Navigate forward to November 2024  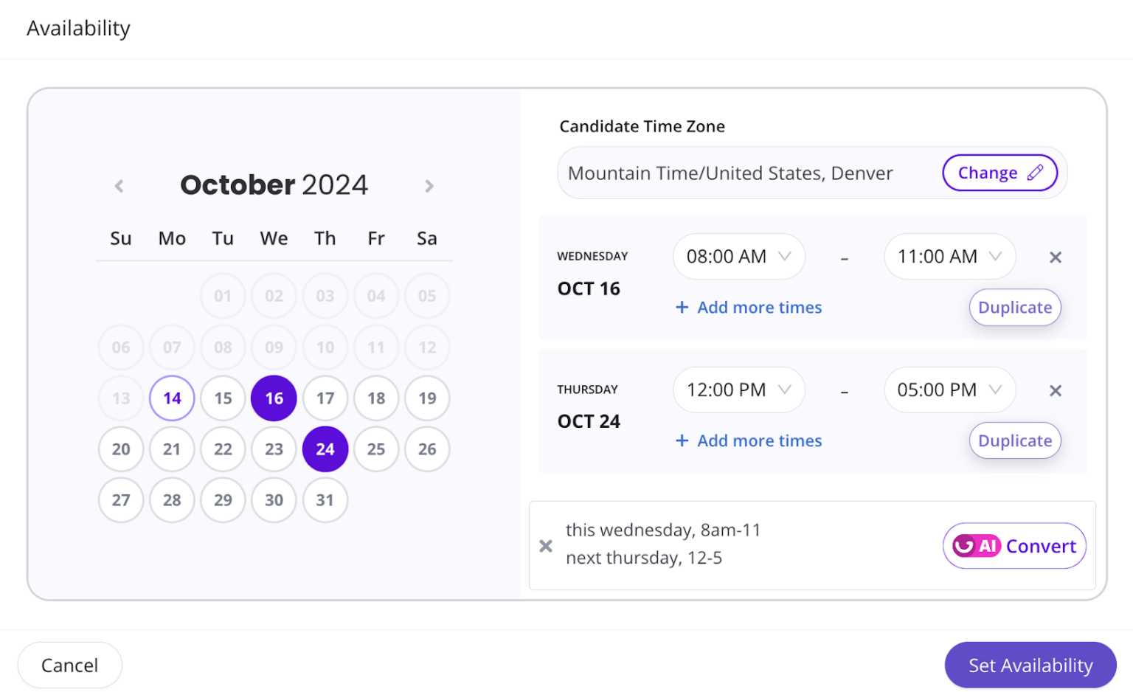429,185
